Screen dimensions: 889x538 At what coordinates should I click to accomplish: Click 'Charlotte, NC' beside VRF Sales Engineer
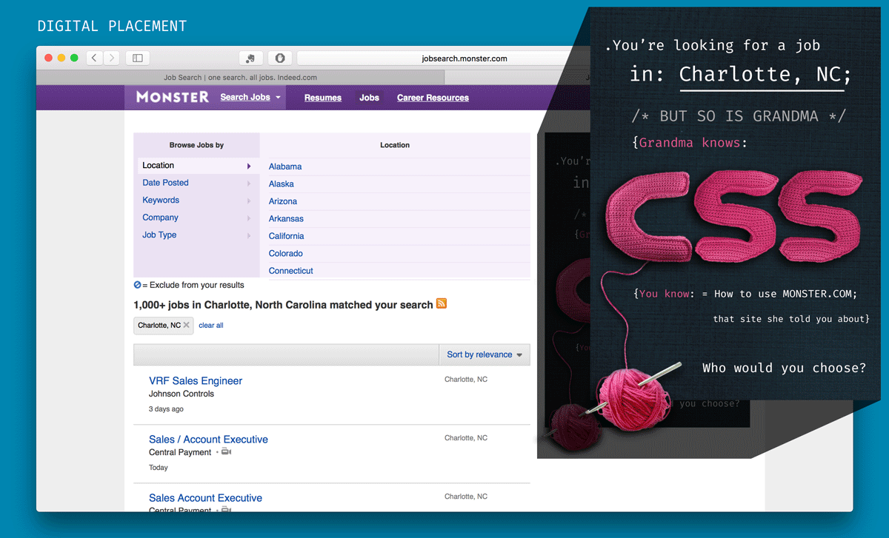(466, 380)
